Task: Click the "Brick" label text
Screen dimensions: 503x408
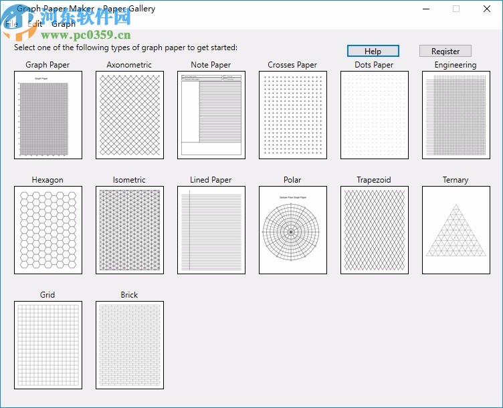Action: tap(129, 295)
